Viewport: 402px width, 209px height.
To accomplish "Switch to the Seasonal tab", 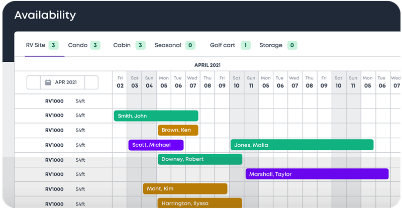I will point(175,45).
